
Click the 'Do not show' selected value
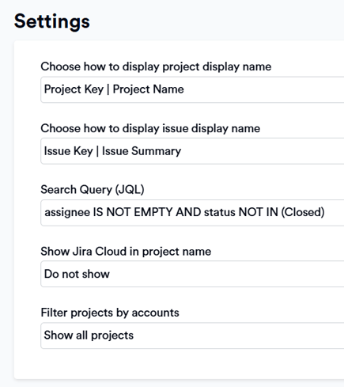tap(77, 274)
